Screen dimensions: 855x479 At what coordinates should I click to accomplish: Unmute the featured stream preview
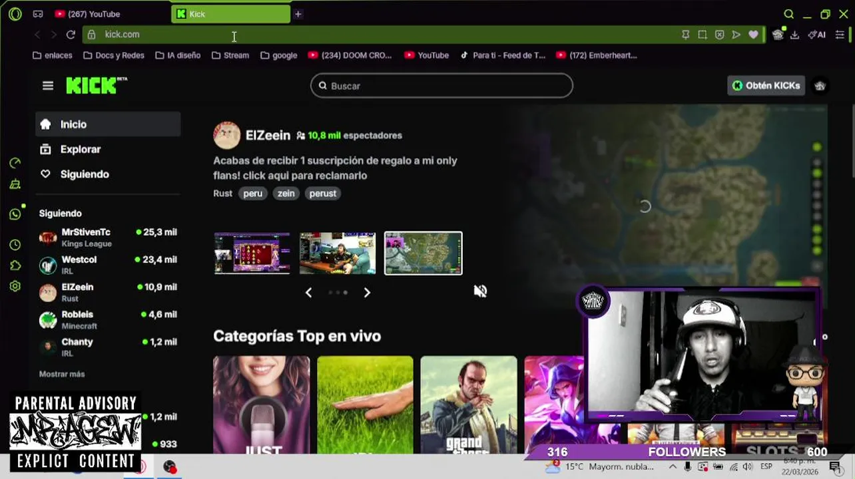[480, 291]
